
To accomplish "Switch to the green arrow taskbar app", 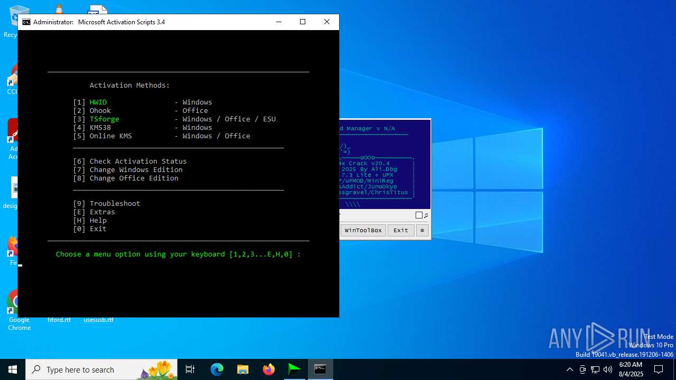I will click(294, 369).
